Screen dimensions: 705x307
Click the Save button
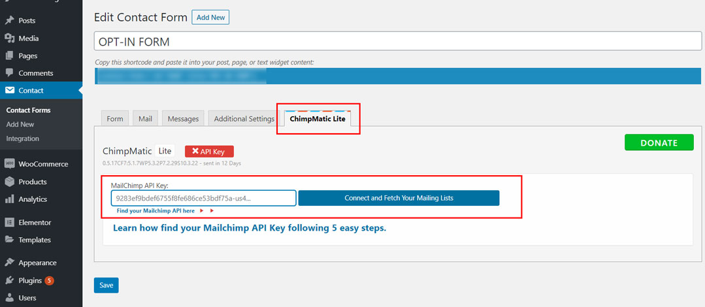click(106, 285)
